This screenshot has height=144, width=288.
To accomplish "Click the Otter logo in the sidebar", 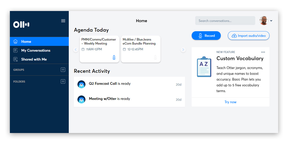I will [21, 25].
